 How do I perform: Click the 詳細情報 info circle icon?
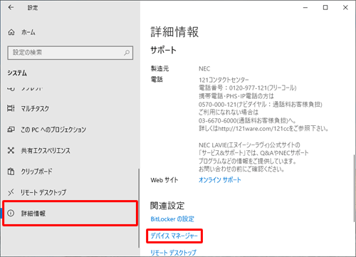11,213
